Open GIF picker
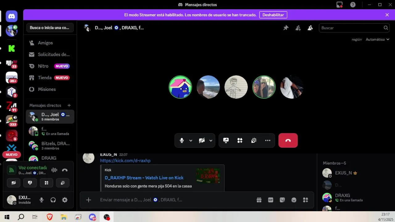The width and height of the screenshot is (395, 222). click(x=271, y=200)
